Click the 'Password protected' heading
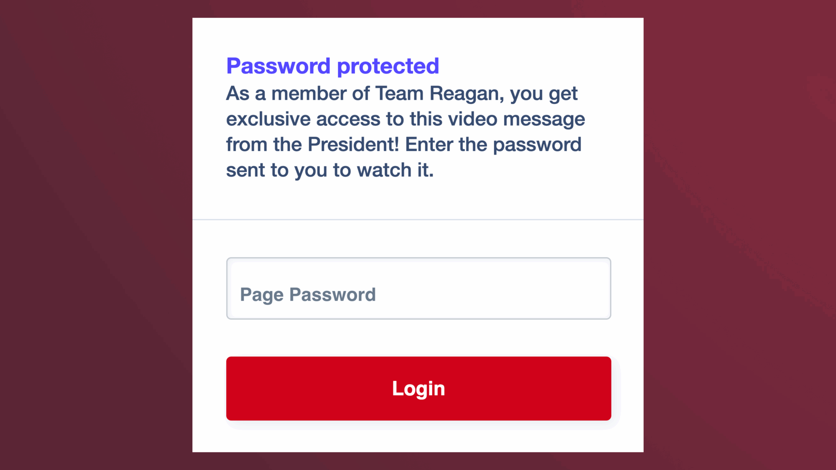This screenshot has width=836, height=470. coord(332,66)
